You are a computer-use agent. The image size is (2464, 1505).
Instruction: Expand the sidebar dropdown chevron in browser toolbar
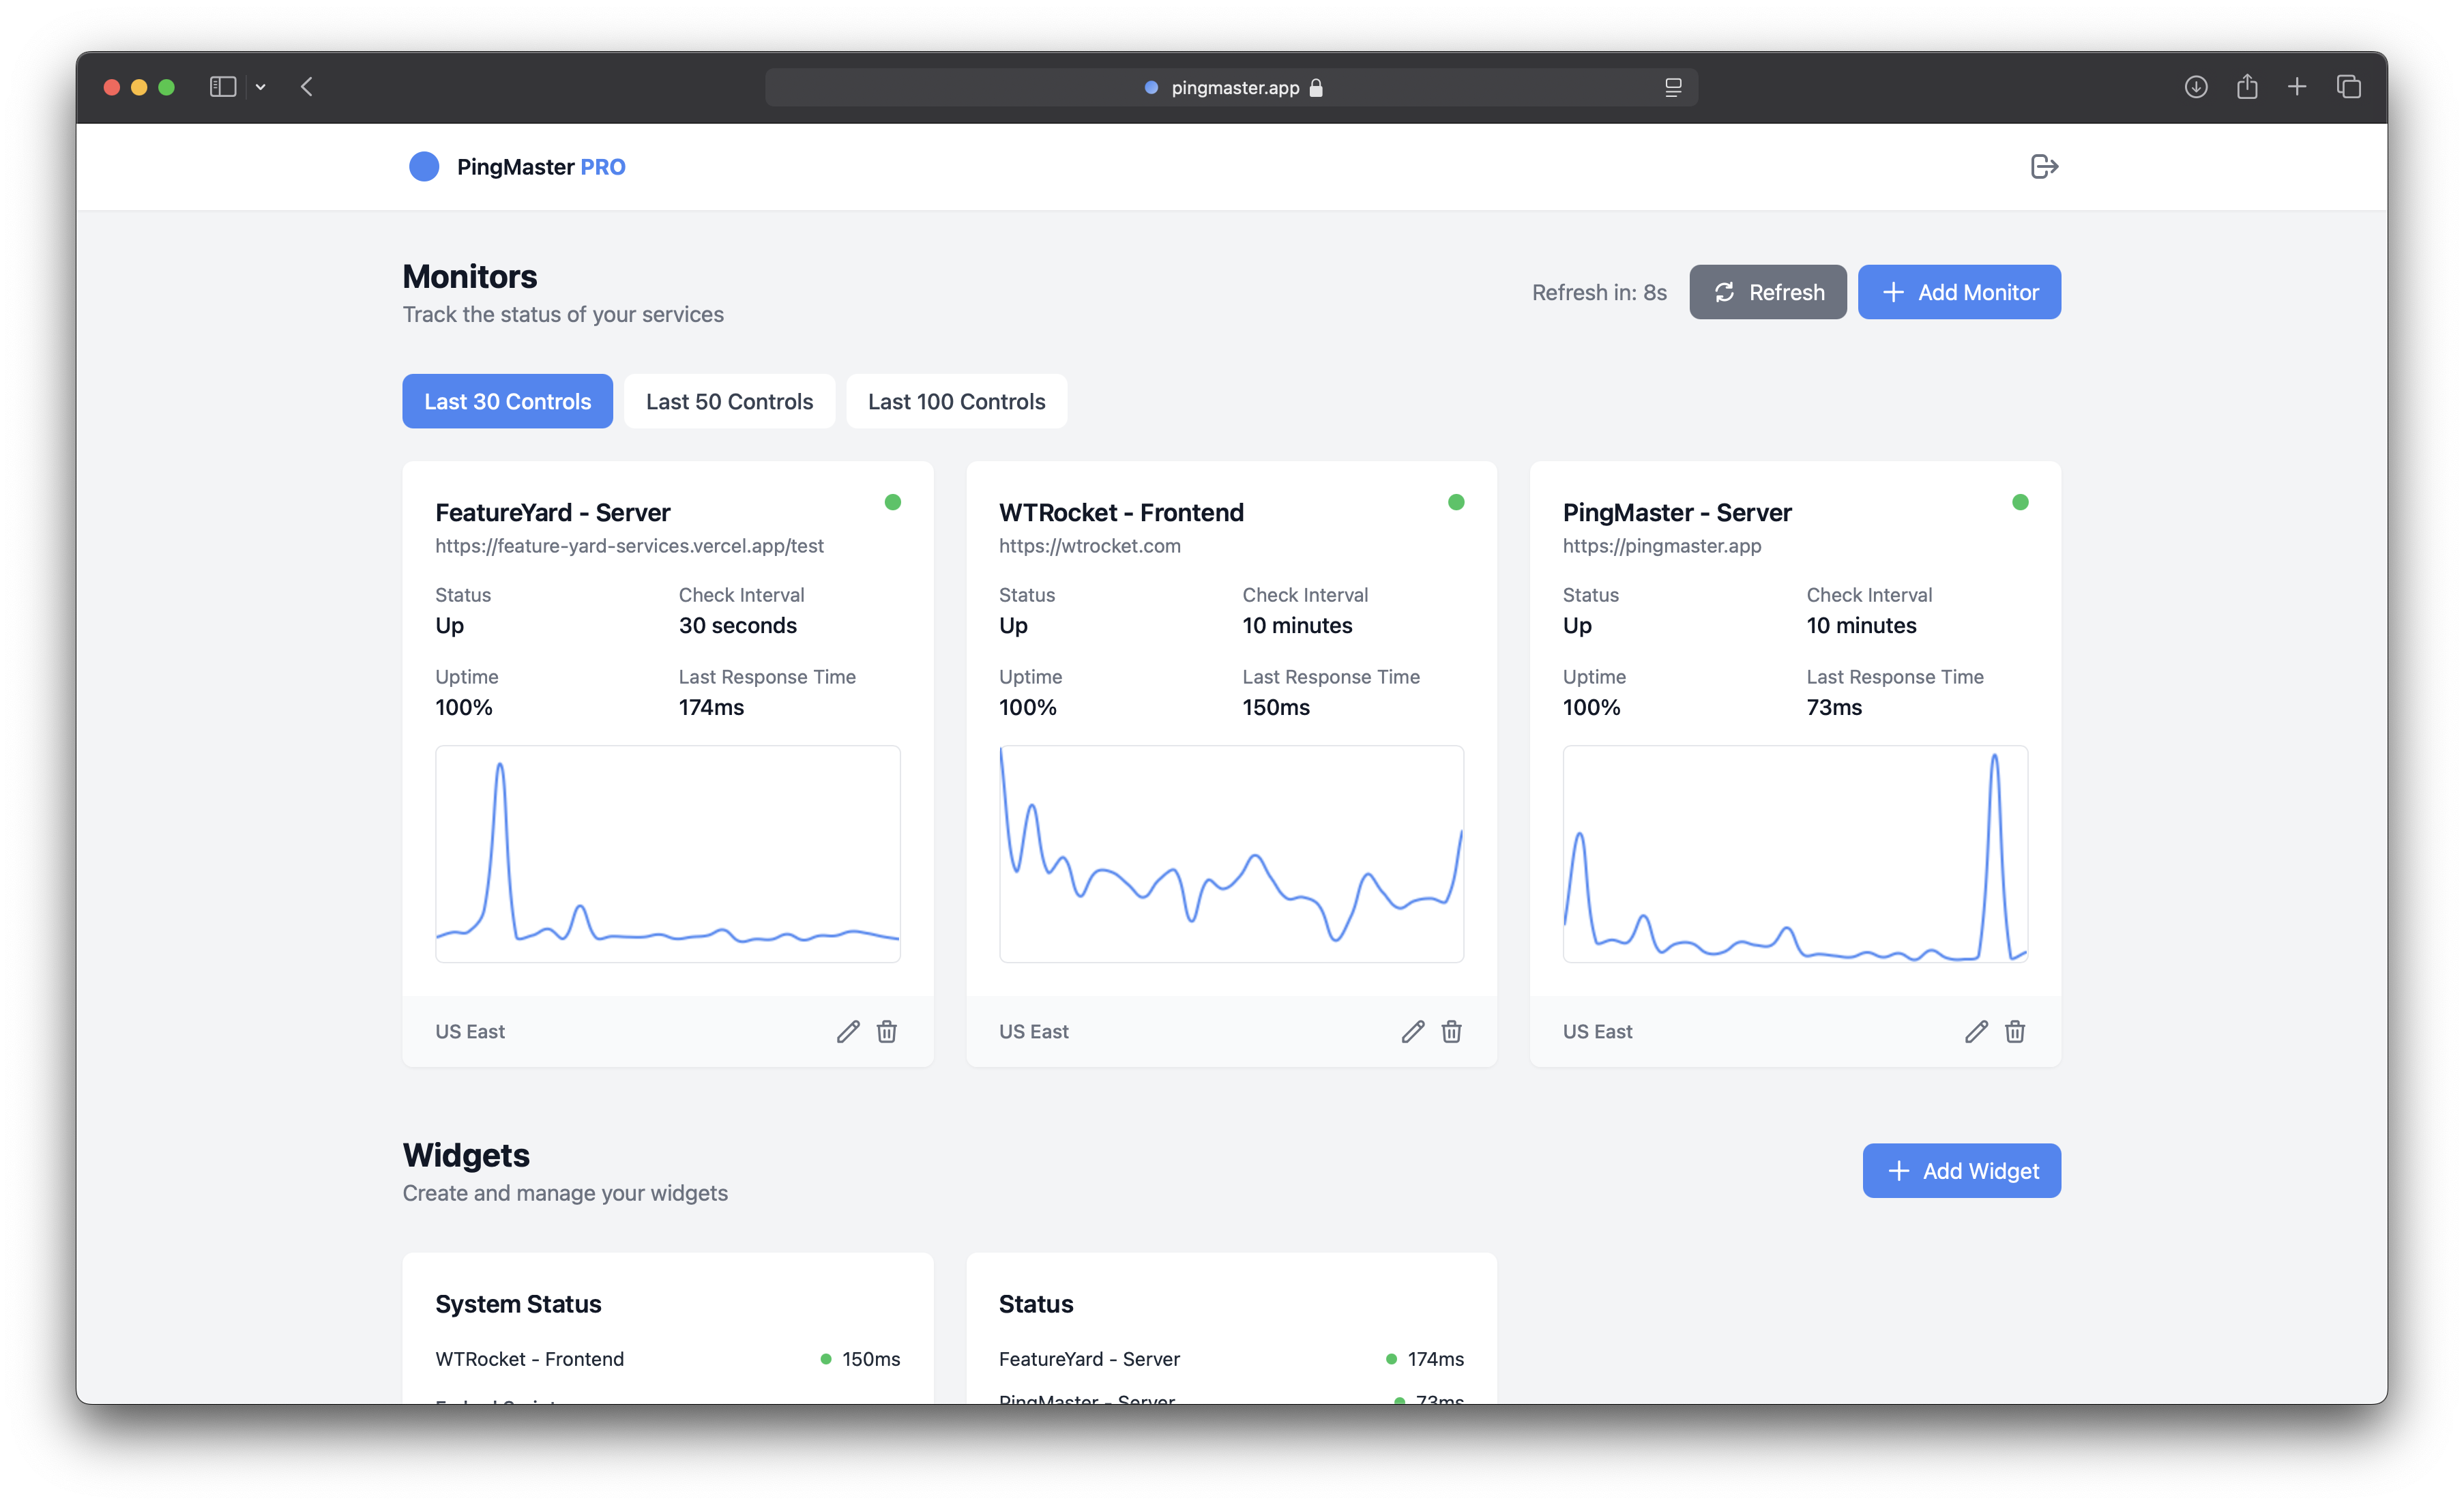click(x=260, y=87)
